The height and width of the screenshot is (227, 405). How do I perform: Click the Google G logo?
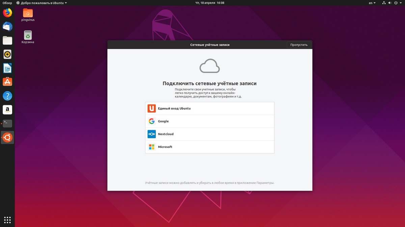click(152, 121)
